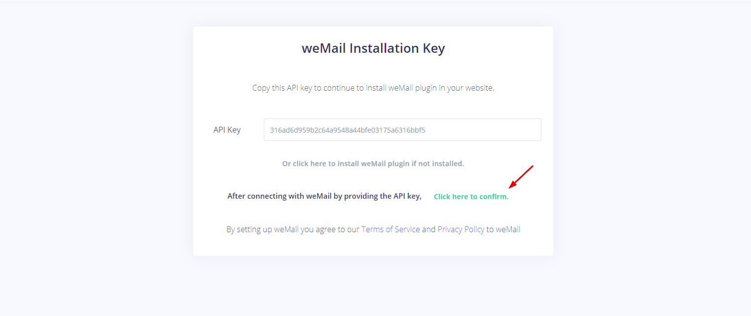The width and height of the screenshot is (751, 316).
Task: Select the 316ad6d959b2c64a9548a44bfe03175a6316bbf5 key field
Action: (402, 129)
